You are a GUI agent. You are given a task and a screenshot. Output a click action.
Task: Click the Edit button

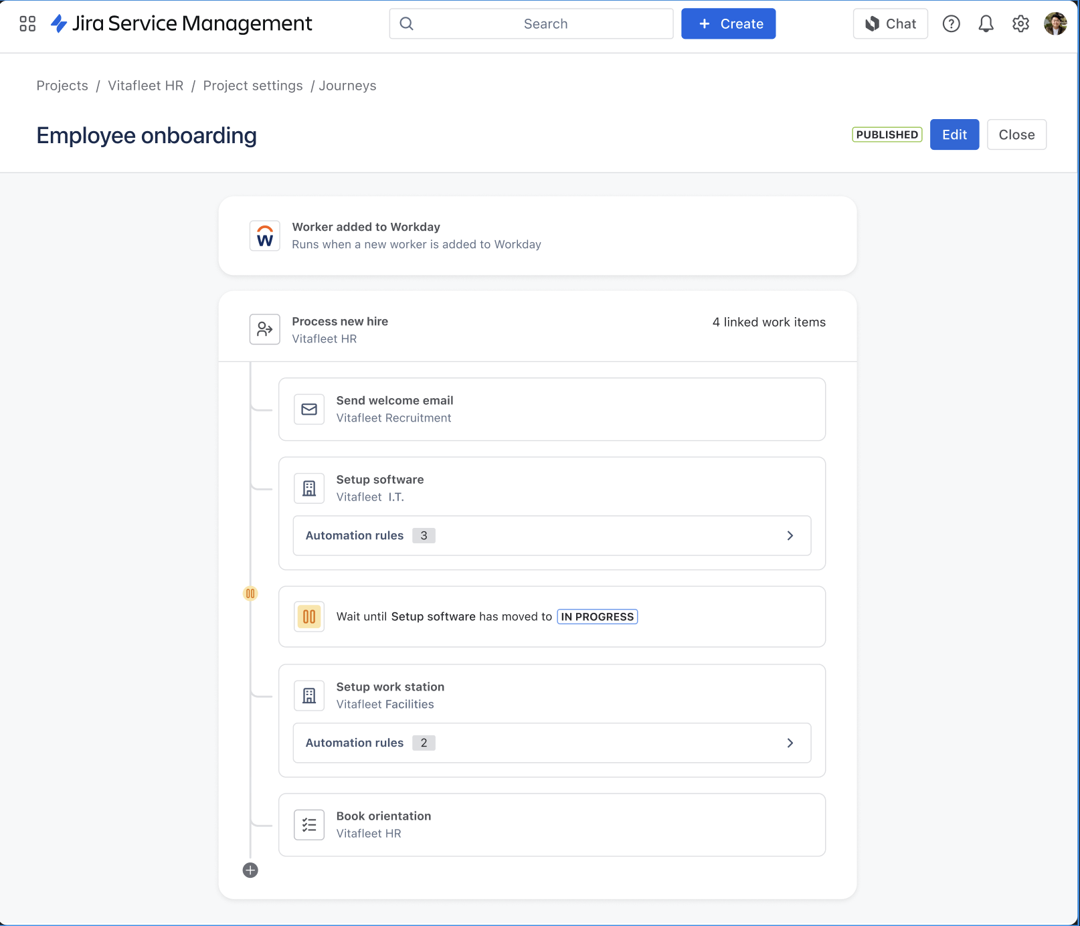[x=954, y=134]
